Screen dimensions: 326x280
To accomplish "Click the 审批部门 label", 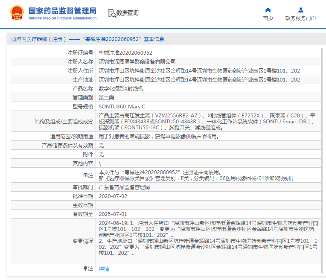I will pos(83,187).
